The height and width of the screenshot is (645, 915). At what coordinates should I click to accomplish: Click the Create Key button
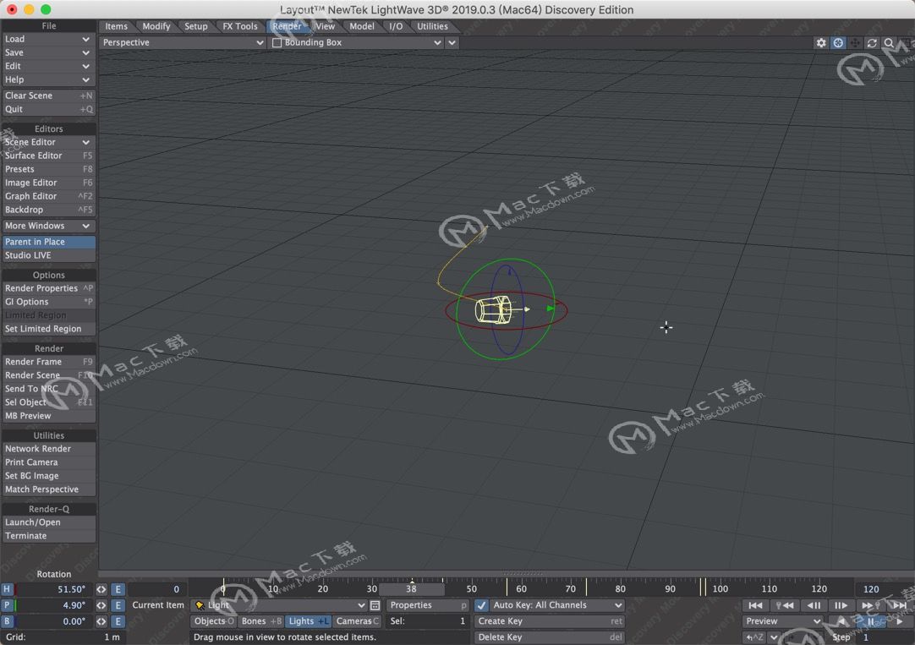tap(549, 621)
